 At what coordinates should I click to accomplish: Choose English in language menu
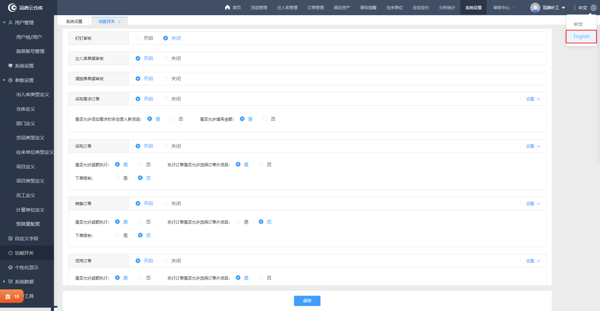pyautogui.click(x=581, y=36)
